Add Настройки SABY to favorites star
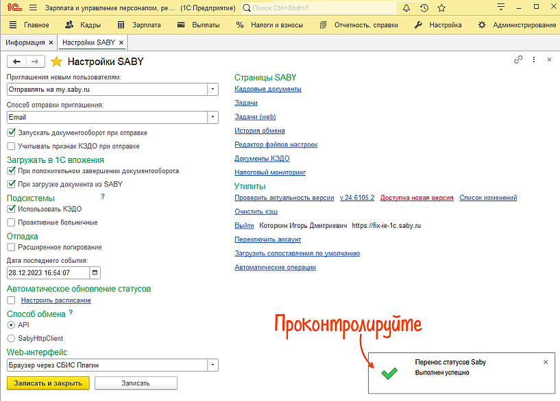The width and height of the screenshot is (560, 401). click(x=57, y=62)
